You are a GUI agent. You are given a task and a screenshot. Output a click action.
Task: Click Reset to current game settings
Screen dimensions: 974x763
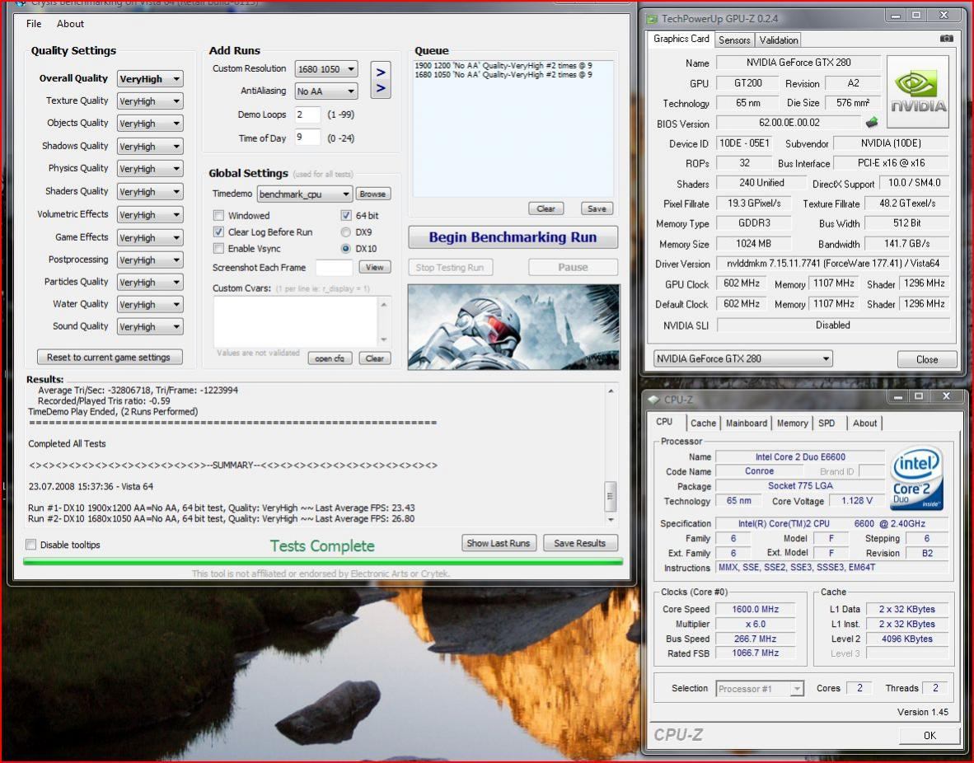[x=109, y=358]
